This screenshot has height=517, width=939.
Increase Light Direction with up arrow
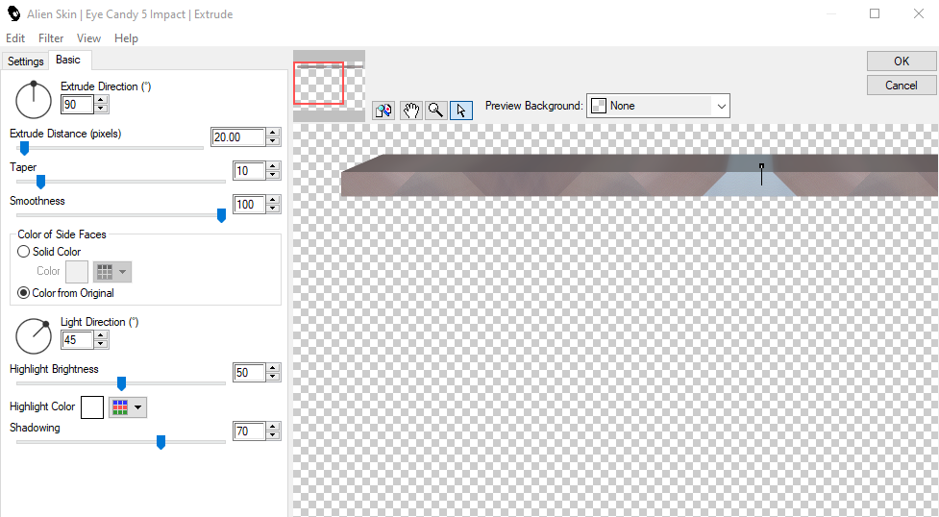(101, 335)
